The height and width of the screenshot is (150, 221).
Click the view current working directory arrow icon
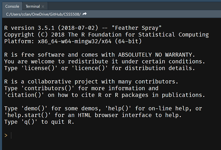[85, 14]
